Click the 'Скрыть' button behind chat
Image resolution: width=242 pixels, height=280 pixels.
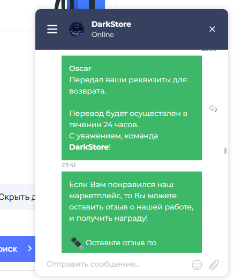pyautogui.click(x=18, y=197)
